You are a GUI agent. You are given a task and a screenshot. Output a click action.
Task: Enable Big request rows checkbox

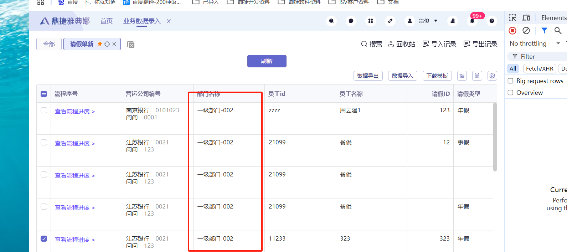(510, 81)
